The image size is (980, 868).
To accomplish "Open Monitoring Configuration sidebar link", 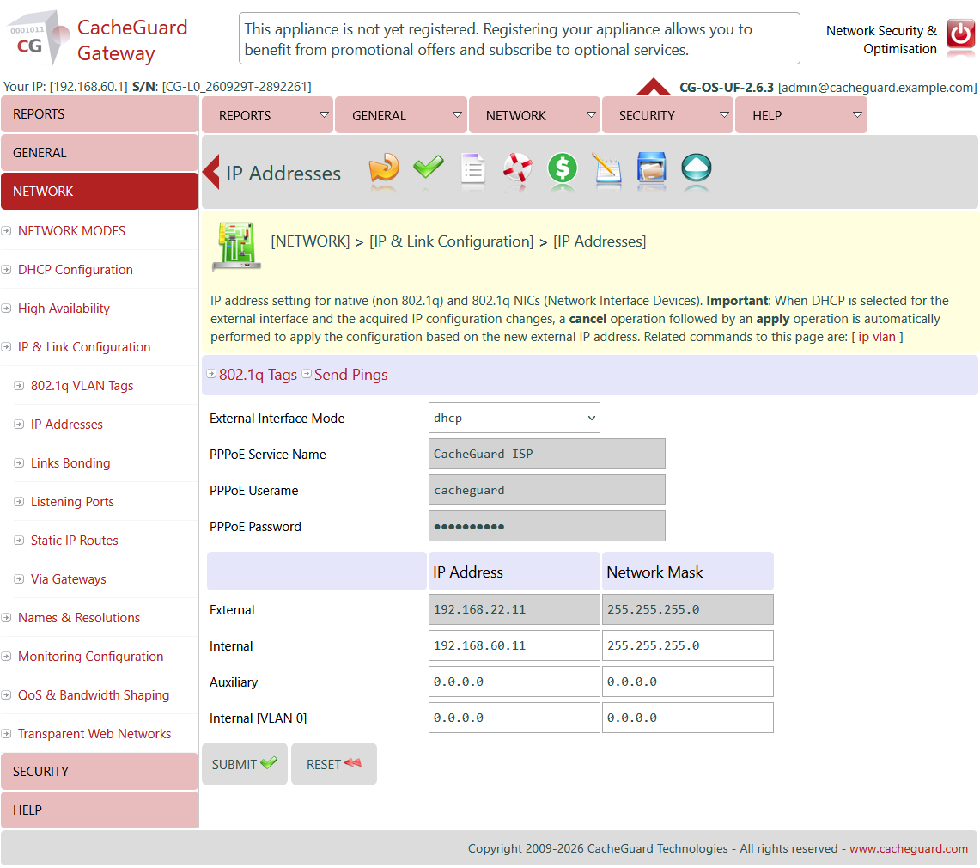I will pos(91,657).
